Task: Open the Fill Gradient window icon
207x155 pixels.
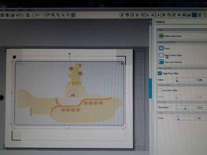Action: point(127,15)
